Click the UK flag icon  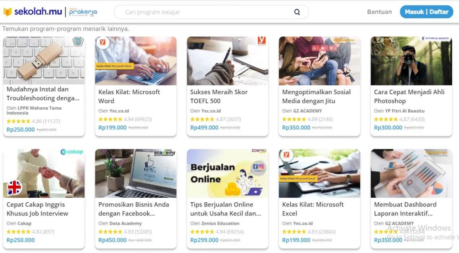pos(15,188)
